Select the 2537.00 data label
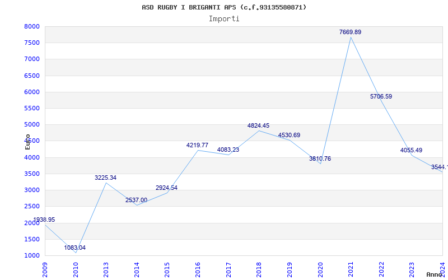This screenshot has width=448, height=280. click(x=136, y=200)
